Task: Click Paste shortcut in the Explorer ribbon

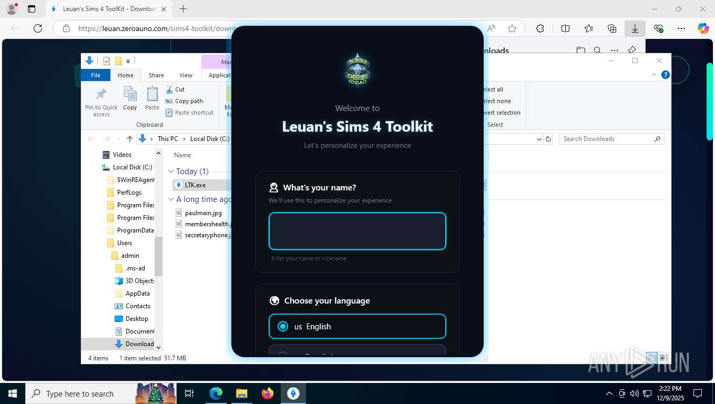Action: (190, 113)
